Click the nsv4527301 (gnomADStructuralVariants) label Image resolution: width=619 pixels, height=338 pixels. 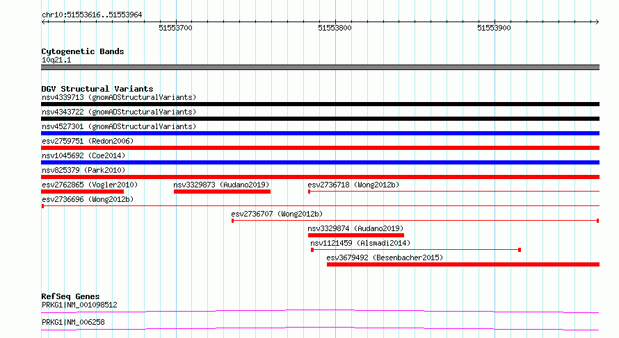tap(119, 126)
